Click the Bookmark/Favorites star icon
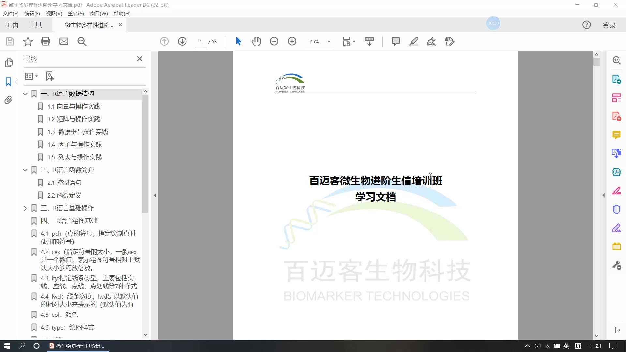 coord(27,41)
